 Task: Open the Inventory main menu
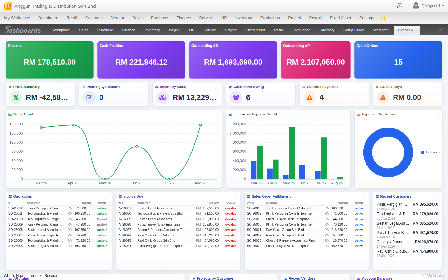(244, 18)
